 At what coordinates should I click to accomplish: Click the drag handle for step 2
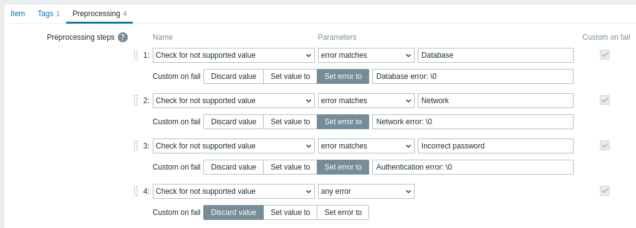136,100
